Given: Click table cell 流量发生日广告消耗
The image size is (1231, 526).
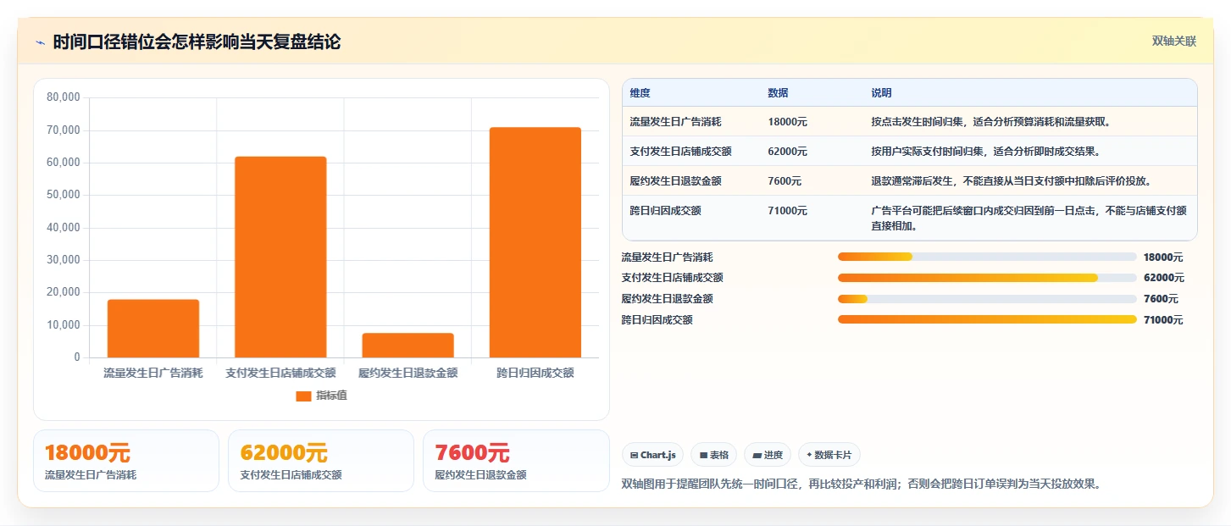Looking at the screenshot, I should coord(675,122).
